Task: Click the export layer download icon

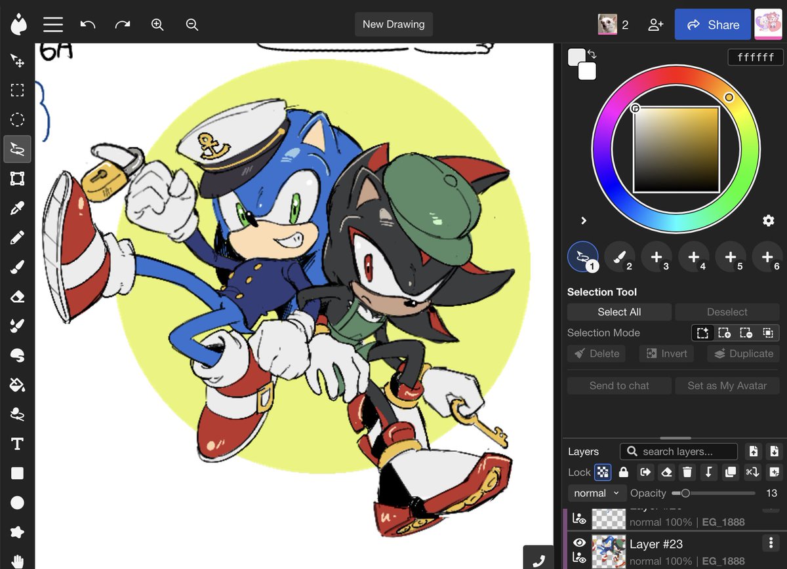Action: click(x=775, y=451)
